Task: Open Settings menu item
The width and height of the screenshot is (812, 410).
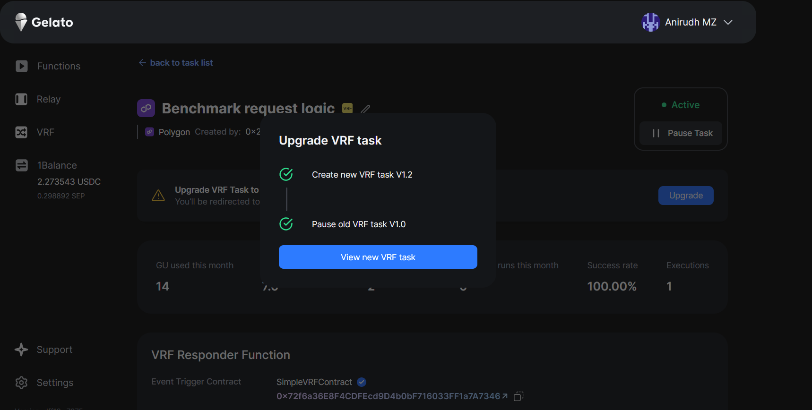Action: (x=55, y=383)
